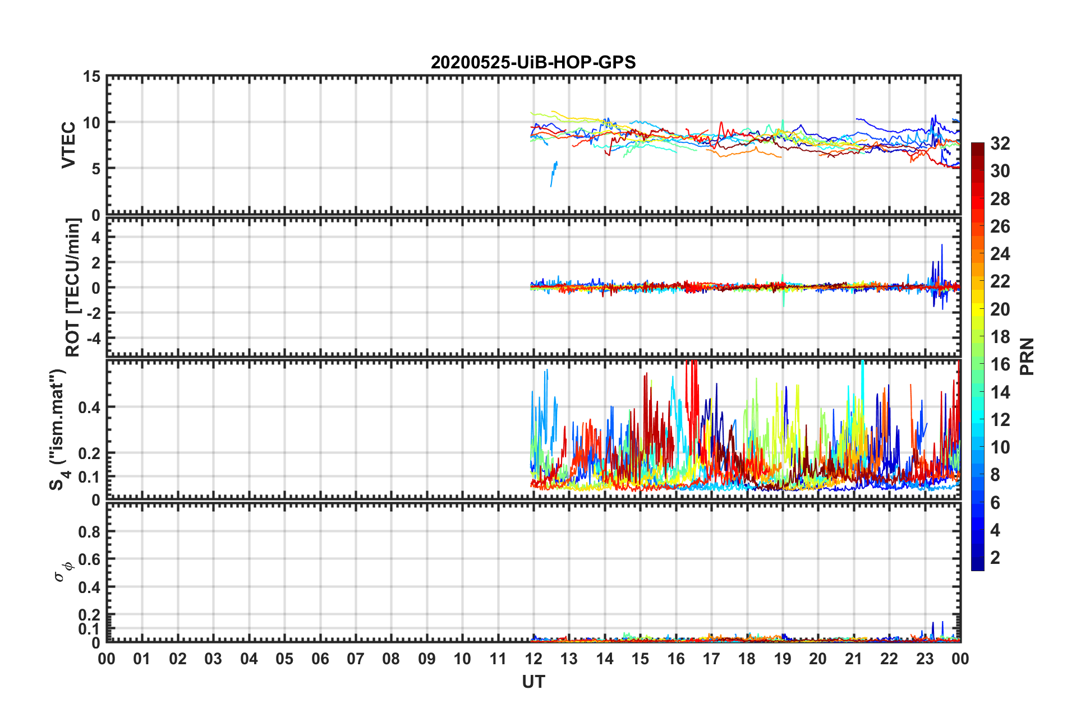Select the "13" UT hour tick label
Image resolution: width=1067 pixels, height=713 pixels.
point(569,659)
